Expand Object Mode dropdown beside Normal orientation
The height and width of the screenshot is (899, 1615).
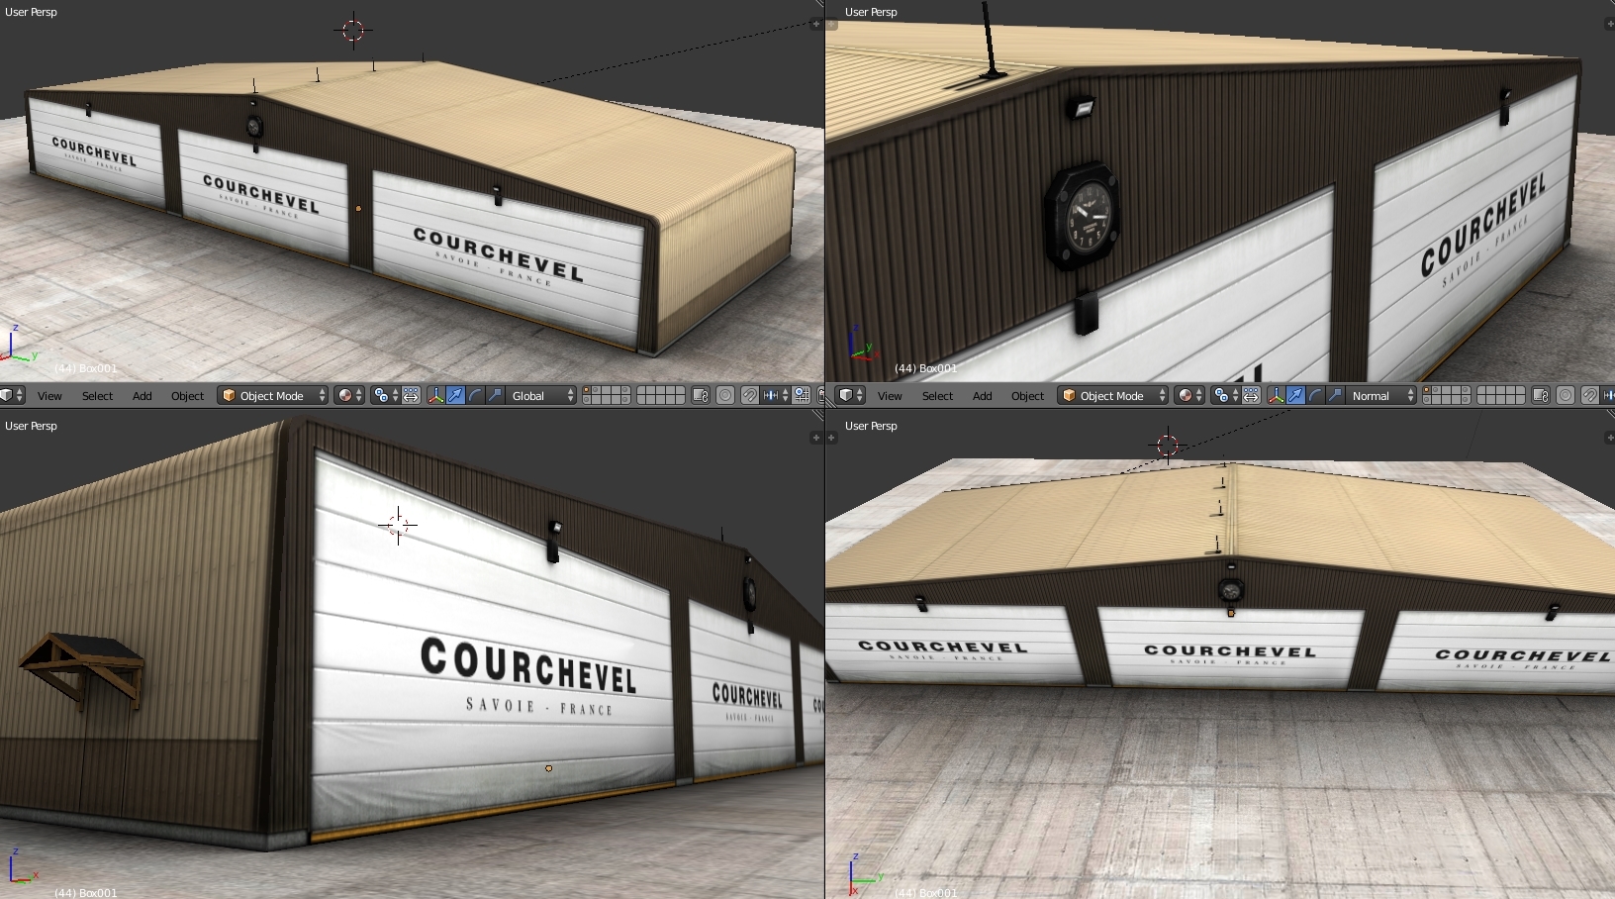[x=1113, y=396]
